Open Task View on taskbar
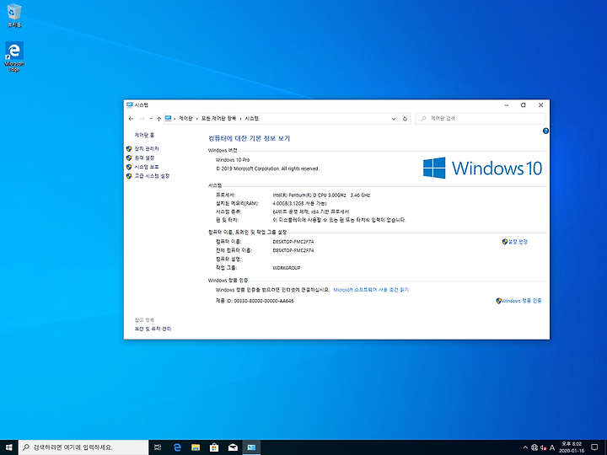607x455 pixels. point(158,447)
